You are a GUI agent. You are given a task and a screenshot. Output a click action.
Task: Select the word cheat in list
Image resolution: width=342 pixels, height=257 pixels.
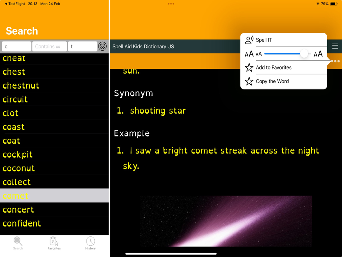[54, 58]
